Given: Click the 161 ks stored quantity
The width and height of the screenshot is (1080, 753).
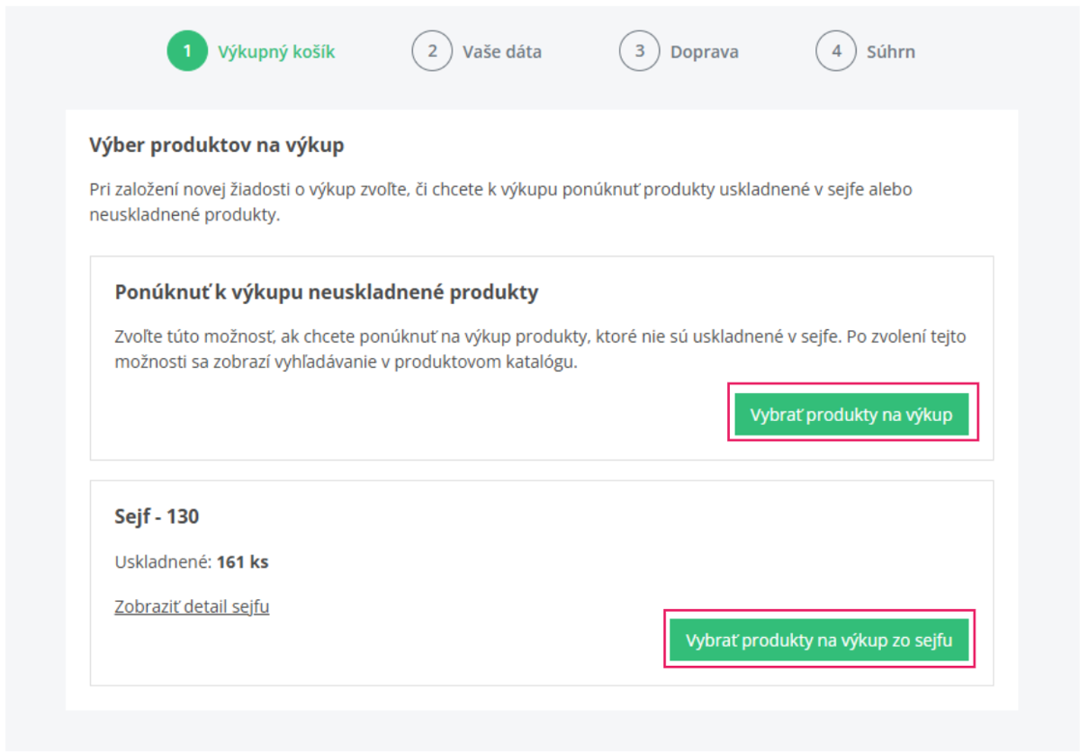Looking at the screenshot, I should tap(243, 563).
